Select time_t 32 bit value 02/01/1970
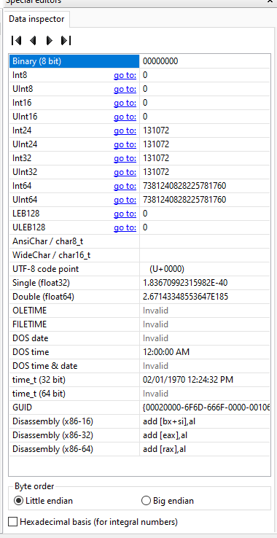Image resolution: width=277 pixels, height=538 pixels. coord(188,380)
